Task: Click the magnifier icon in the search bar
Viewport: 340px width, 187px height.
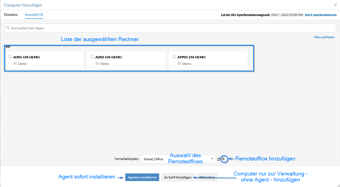Action: 8,28
